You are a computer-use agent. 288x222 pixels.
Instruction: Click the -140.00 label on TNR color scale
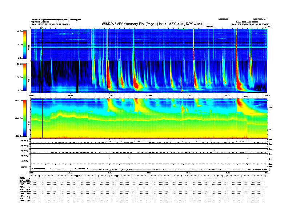coord(19,118)
